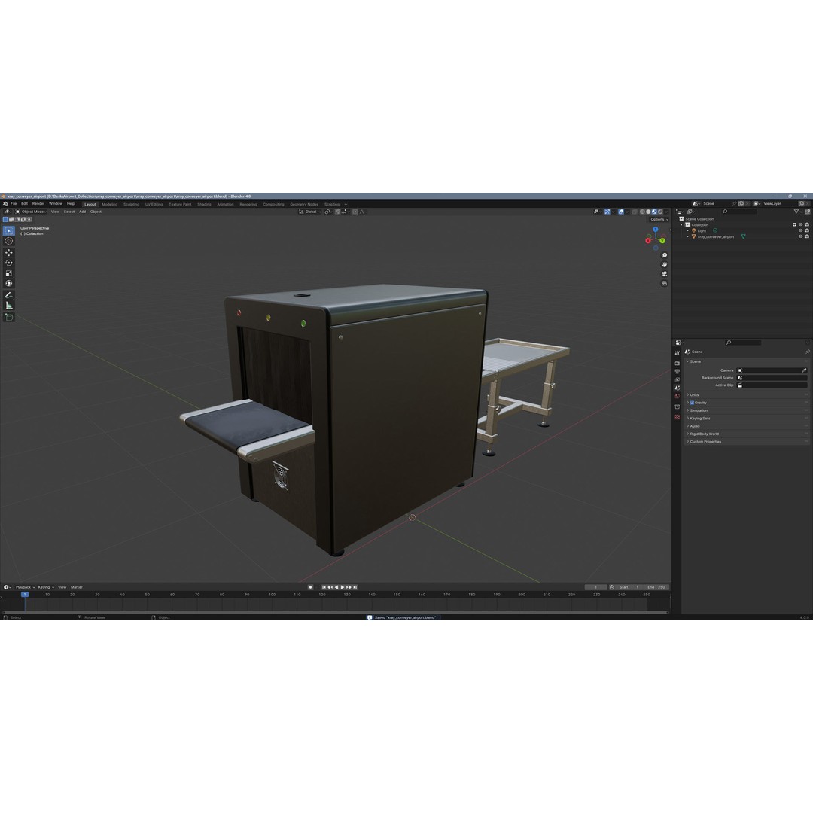Image resolution: width=813 pixels, height=813 pixels.
Task: Select the Measure tool
Action: pos(9,306)
